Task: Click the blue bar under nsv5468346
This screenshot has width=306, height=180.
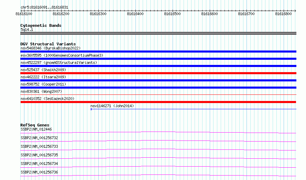Action: tap(158, 52)
